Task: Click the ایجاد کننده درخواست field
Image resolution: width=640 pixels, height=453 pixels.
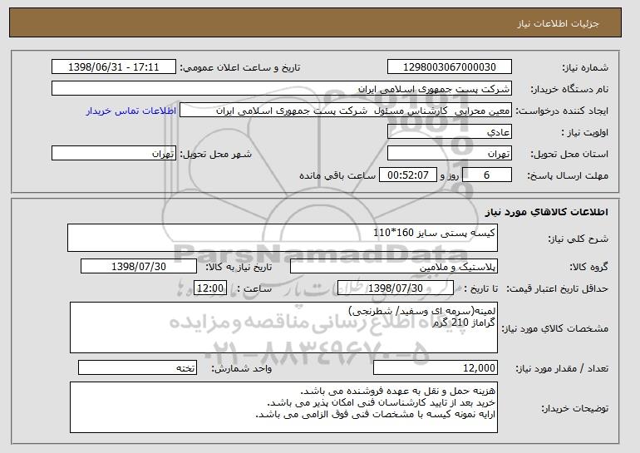Action: coord(346,111)
